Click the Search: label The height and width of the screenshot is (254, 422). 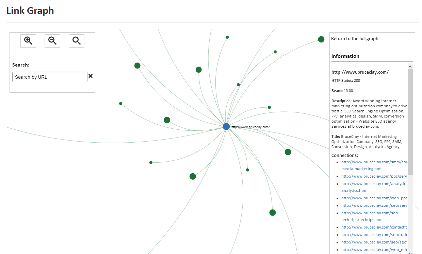21,65
